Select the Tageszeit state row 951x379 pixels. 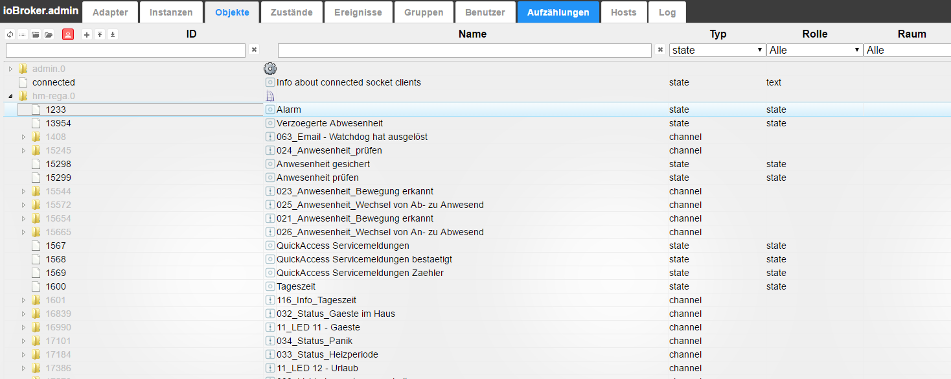pyautogui.click(x=296, y=286)
